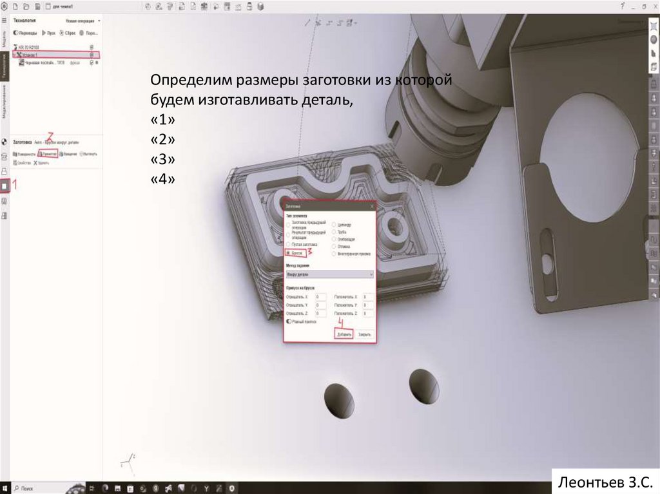The height and width of the screenshot is (494, 660).
Task: Click the Технология panel heading text
Action: tap(24, 21)
